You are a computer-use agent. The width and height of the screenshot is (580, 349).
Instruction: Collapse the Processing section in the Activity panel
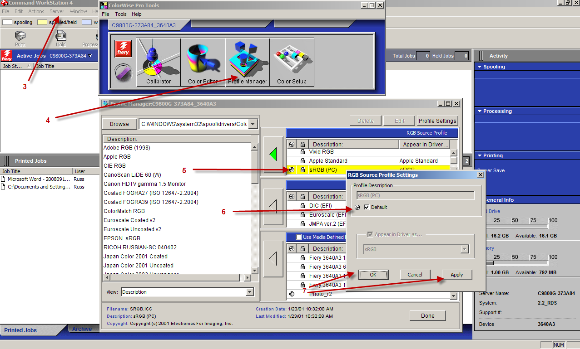click(479, 111)
